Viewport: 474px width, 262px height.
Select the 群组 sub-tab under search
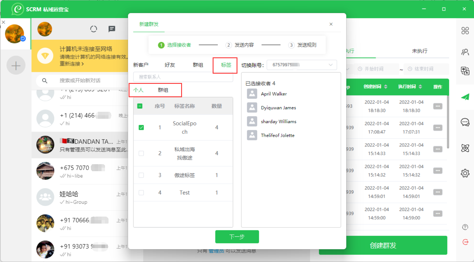[163, 90]
